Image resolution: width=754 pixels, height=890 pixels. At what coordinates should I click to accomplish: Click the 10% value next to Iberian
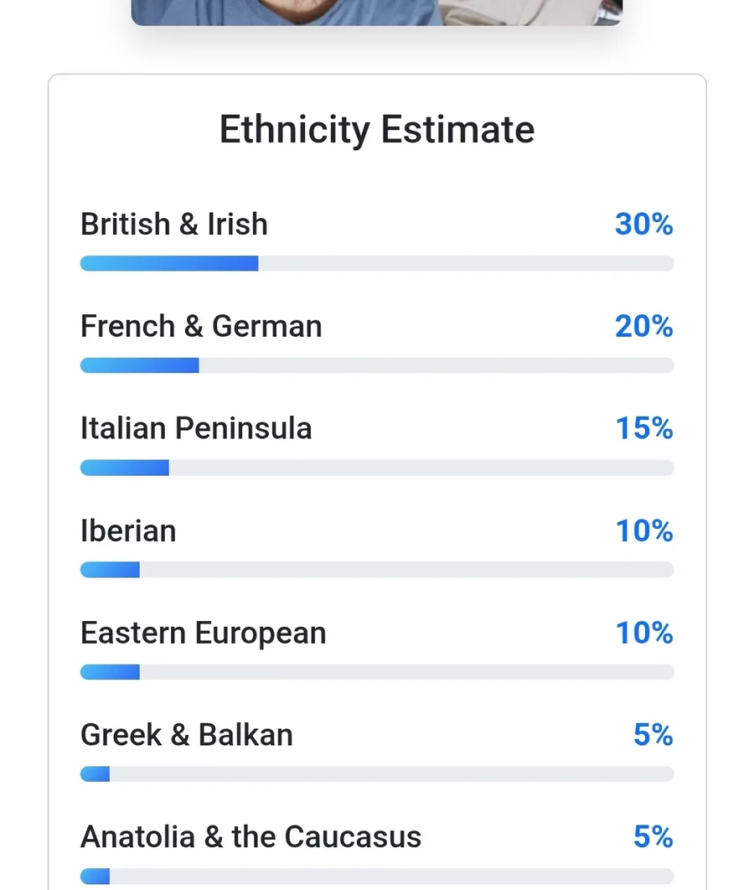tap(644, 530)
